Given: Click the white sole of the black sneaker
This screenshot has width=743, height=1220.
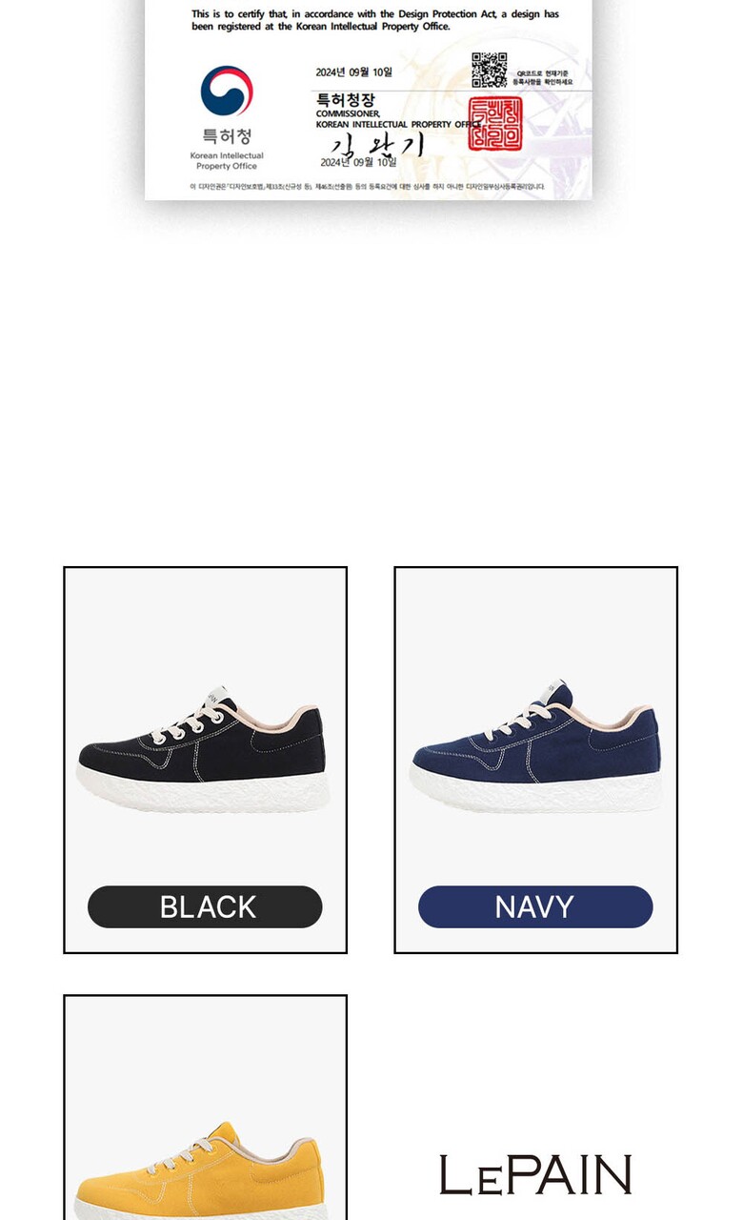Looking at the screenshot, I should coord(203,790).
